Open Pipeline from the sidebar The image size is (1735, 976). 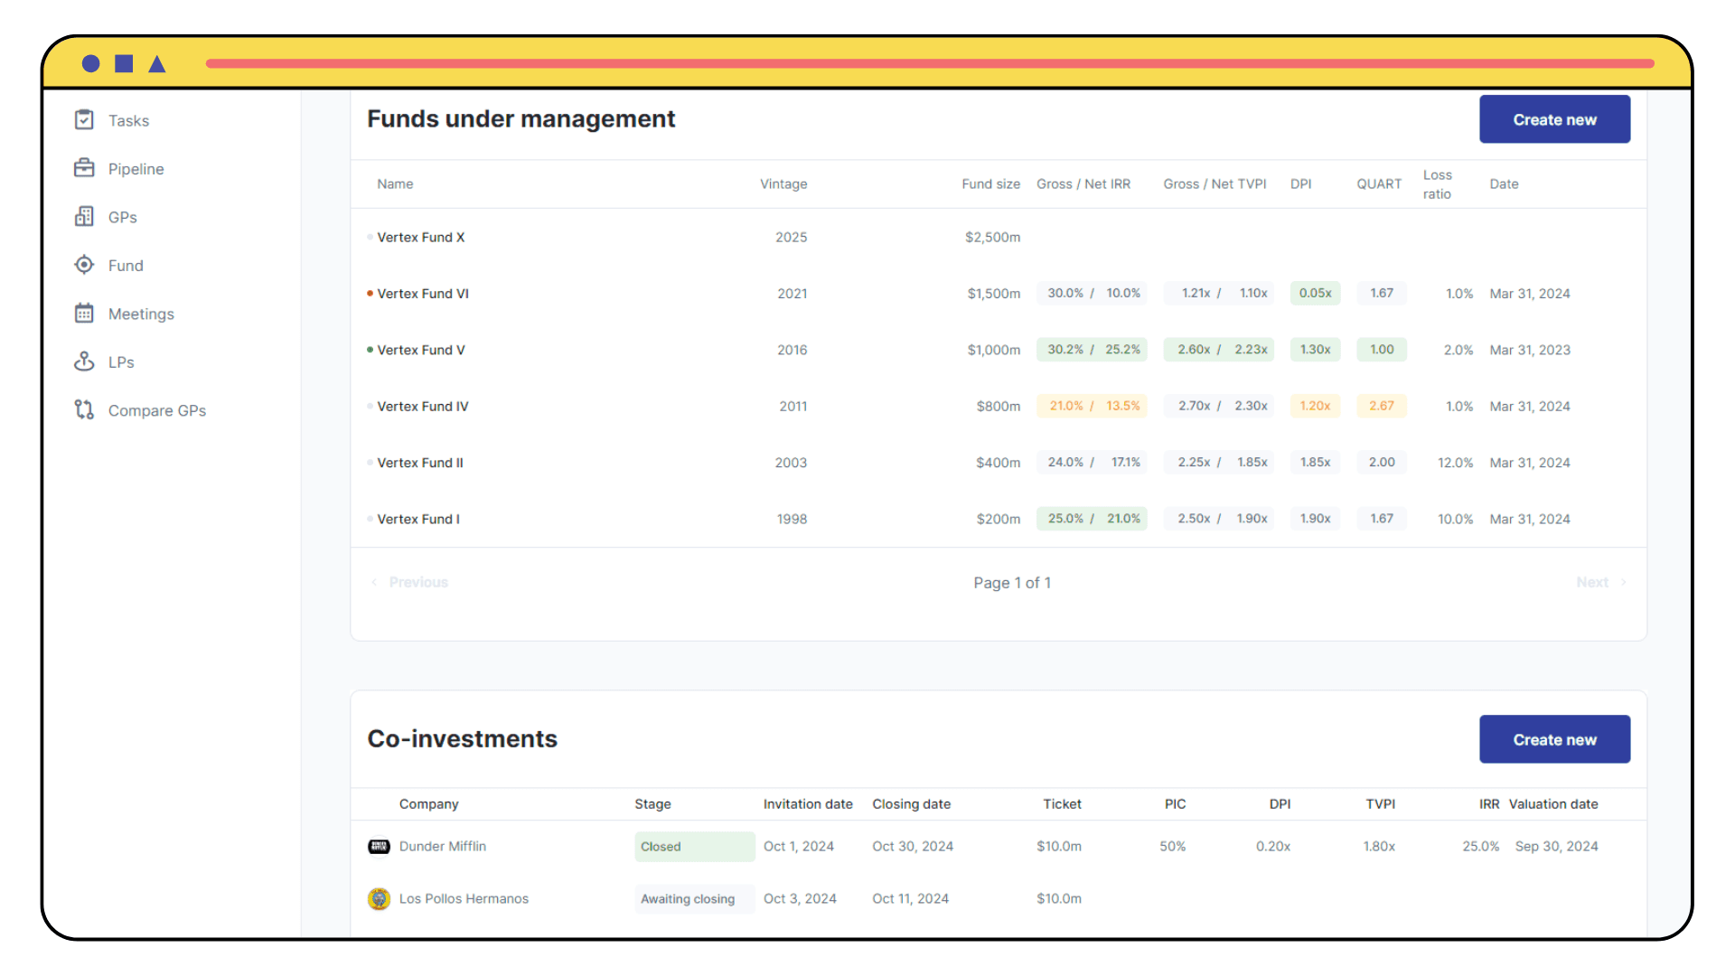[x=136, y=169]
